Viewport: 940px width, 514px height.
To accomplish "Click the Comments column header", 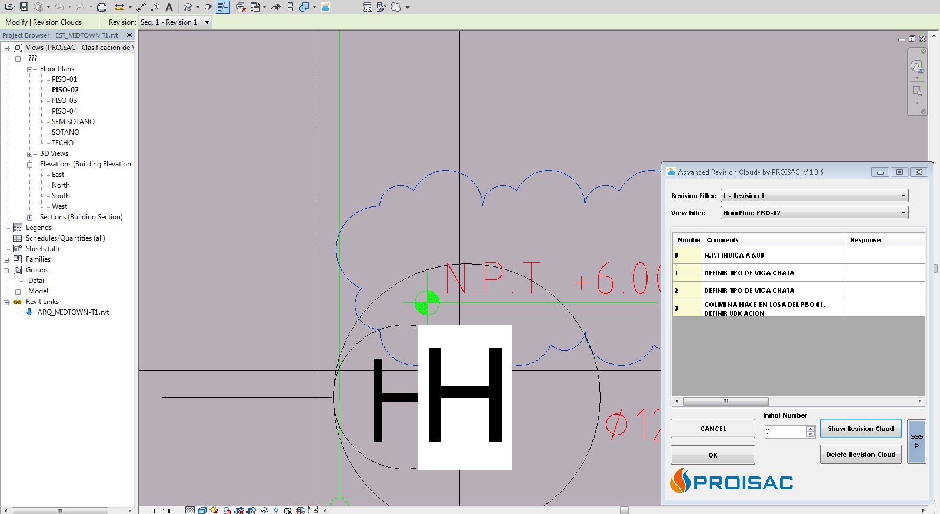I will 774,240.
